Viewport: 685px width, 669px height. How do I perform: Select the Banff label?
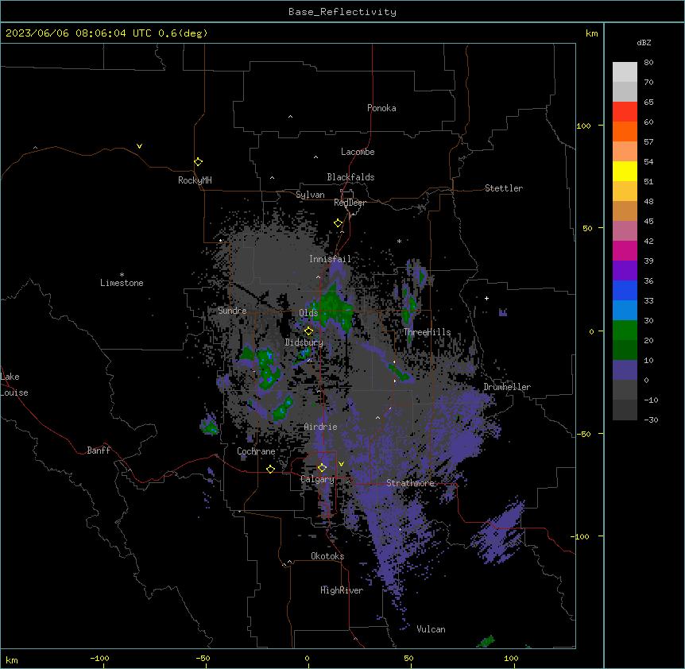coord(99,451)
